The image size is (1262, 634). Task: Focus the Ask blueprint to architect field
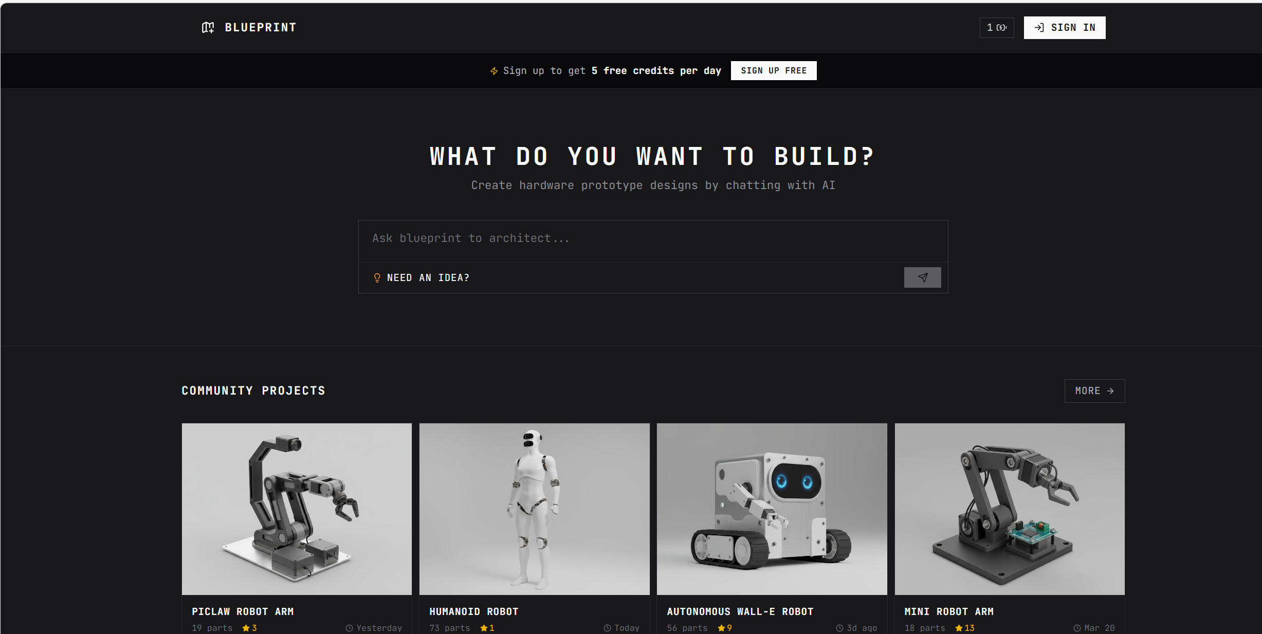coord(653,239)
